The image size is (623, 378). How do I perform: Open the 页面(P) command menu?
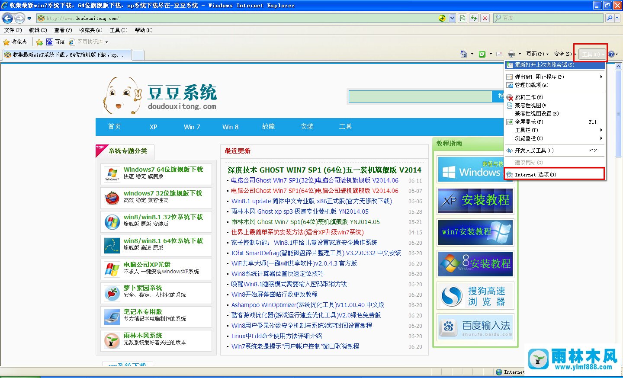click(x=537, y=54)
